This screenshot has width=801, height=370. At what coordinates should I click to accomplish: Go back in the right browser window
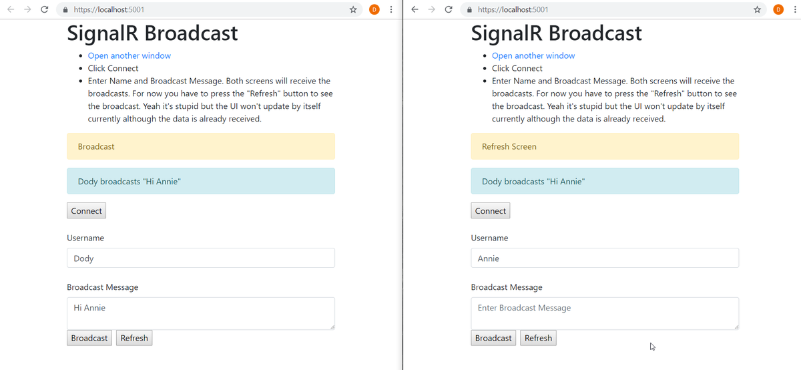(415, 10)
